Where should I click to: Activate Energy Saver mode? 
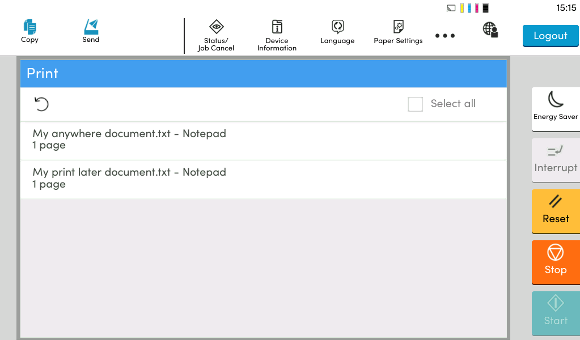pyautogui.click(x=556, y=108)
